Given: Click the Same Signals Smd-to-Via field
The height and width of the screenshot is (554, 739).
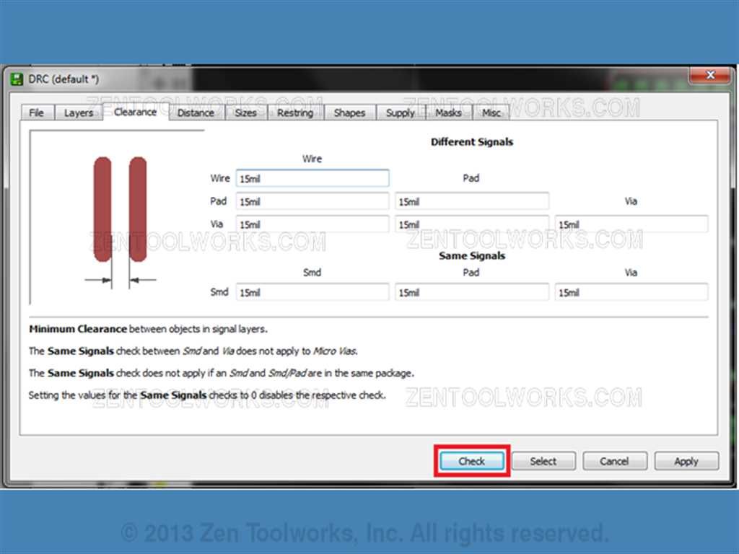Looking at the screenshot, I should 631,293.
